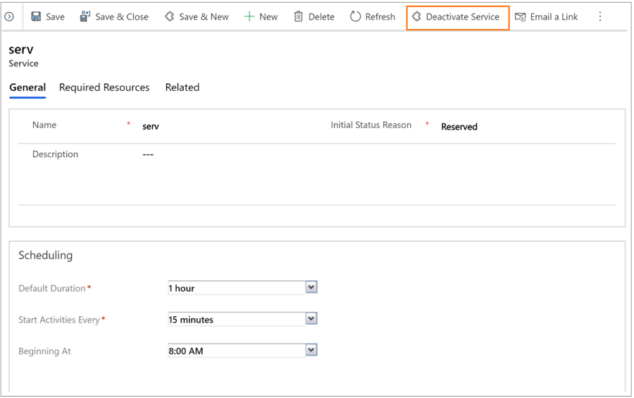
Task: Click the Email a Link envelope icon
Action: [x=521, y=17]
